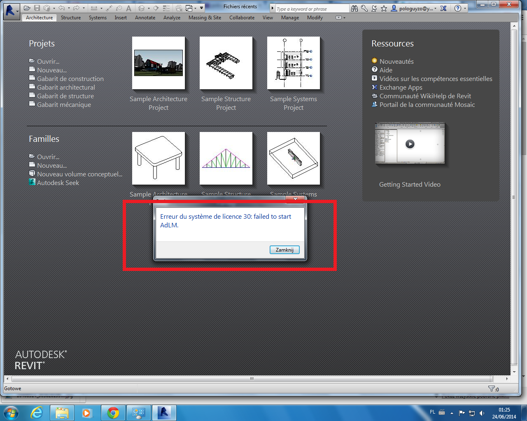Click the Open folder icon in quick access toolbar
527x421 pixels.
tap(27, 8)
